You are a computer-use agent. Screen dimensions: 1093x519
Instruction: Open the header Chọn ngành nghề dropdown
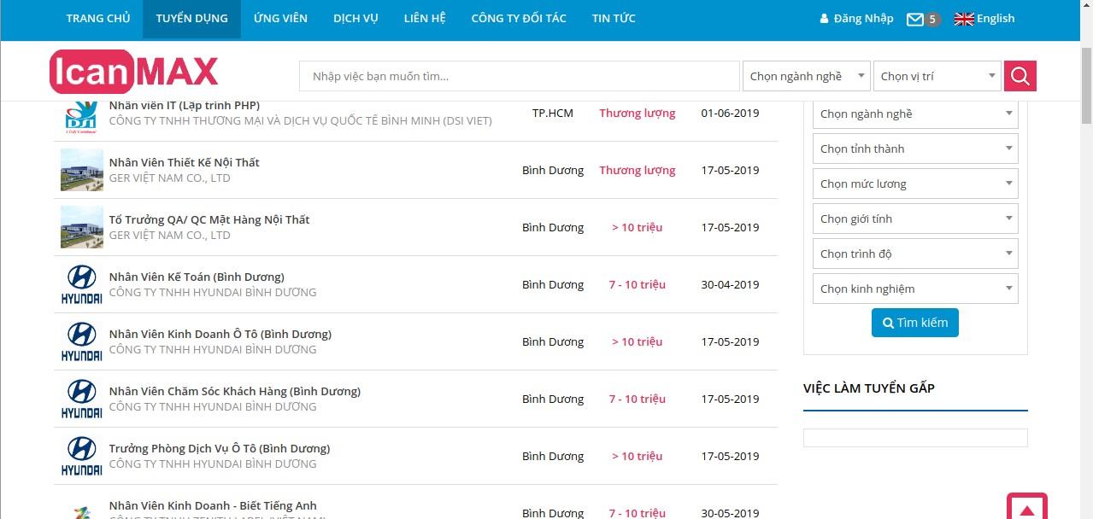pos(807,76)
